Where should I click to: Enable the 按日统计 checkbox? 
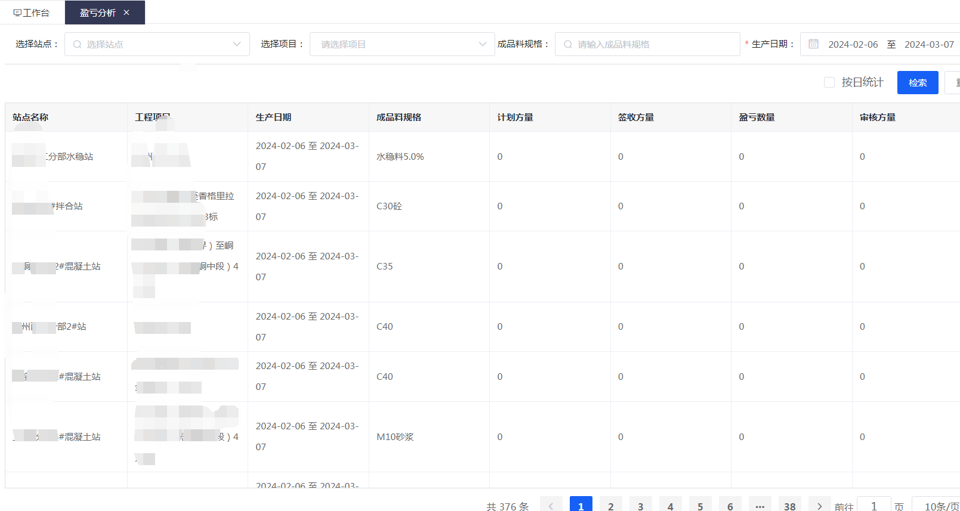829,82
